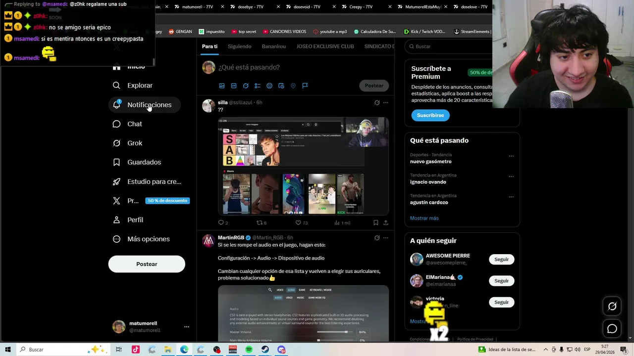Schedule the post with calendar icon
The height and width of the screenshot is (356, 634).
pos(281,86)
